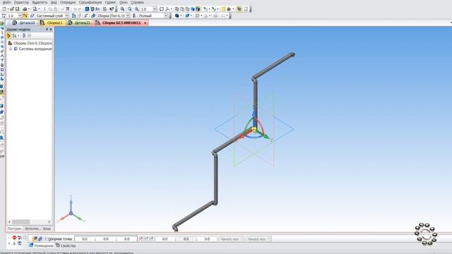Click the Open file icon
Screen dimensions: 452x254
tap(12, 9)
